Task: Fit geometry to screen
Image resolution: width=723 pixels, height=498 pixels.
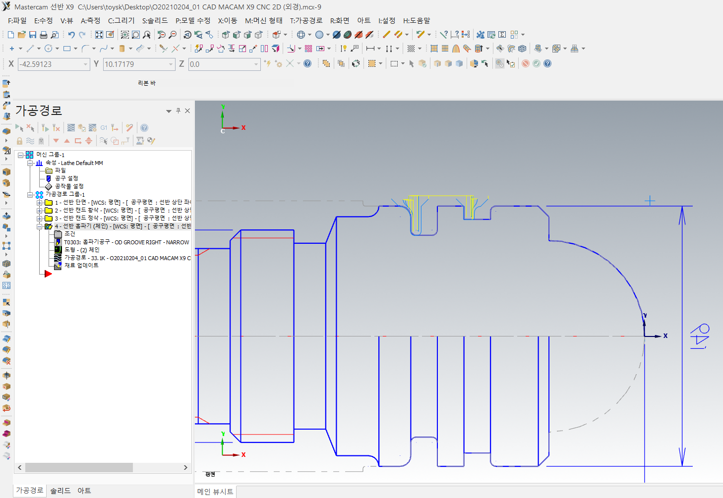Action: 99,35
